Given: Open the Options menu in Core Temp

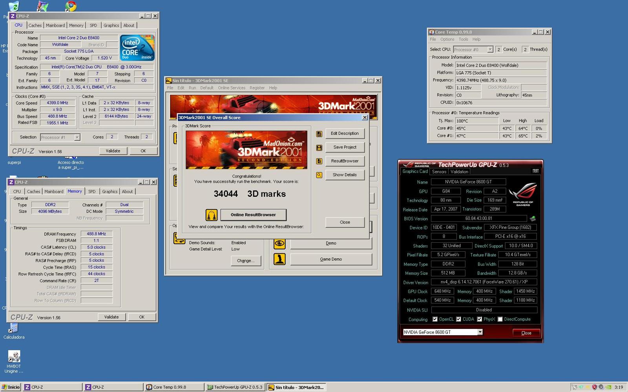Looking at the screenshot, I should (x=447, y=39).
